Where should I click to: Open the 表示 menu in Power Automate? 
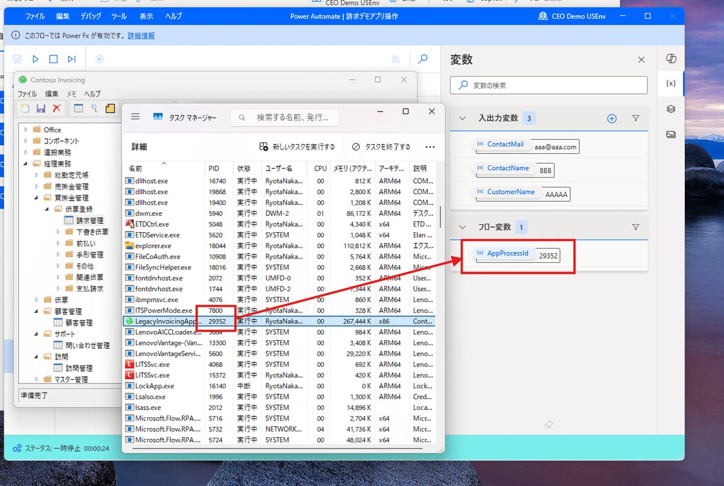coord(146,16)
